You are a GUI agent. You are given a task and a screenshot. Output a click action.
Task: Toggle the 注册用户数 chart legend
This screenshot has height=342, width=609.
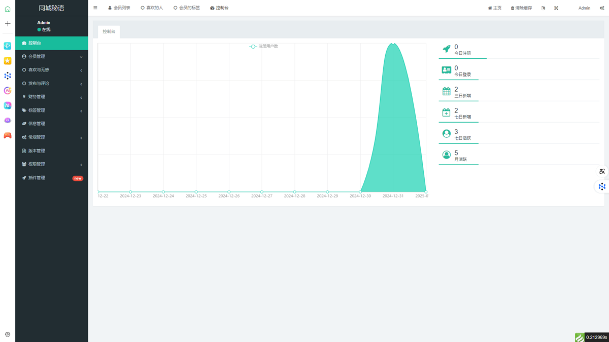pyautogui.click(x=264, y=46)
